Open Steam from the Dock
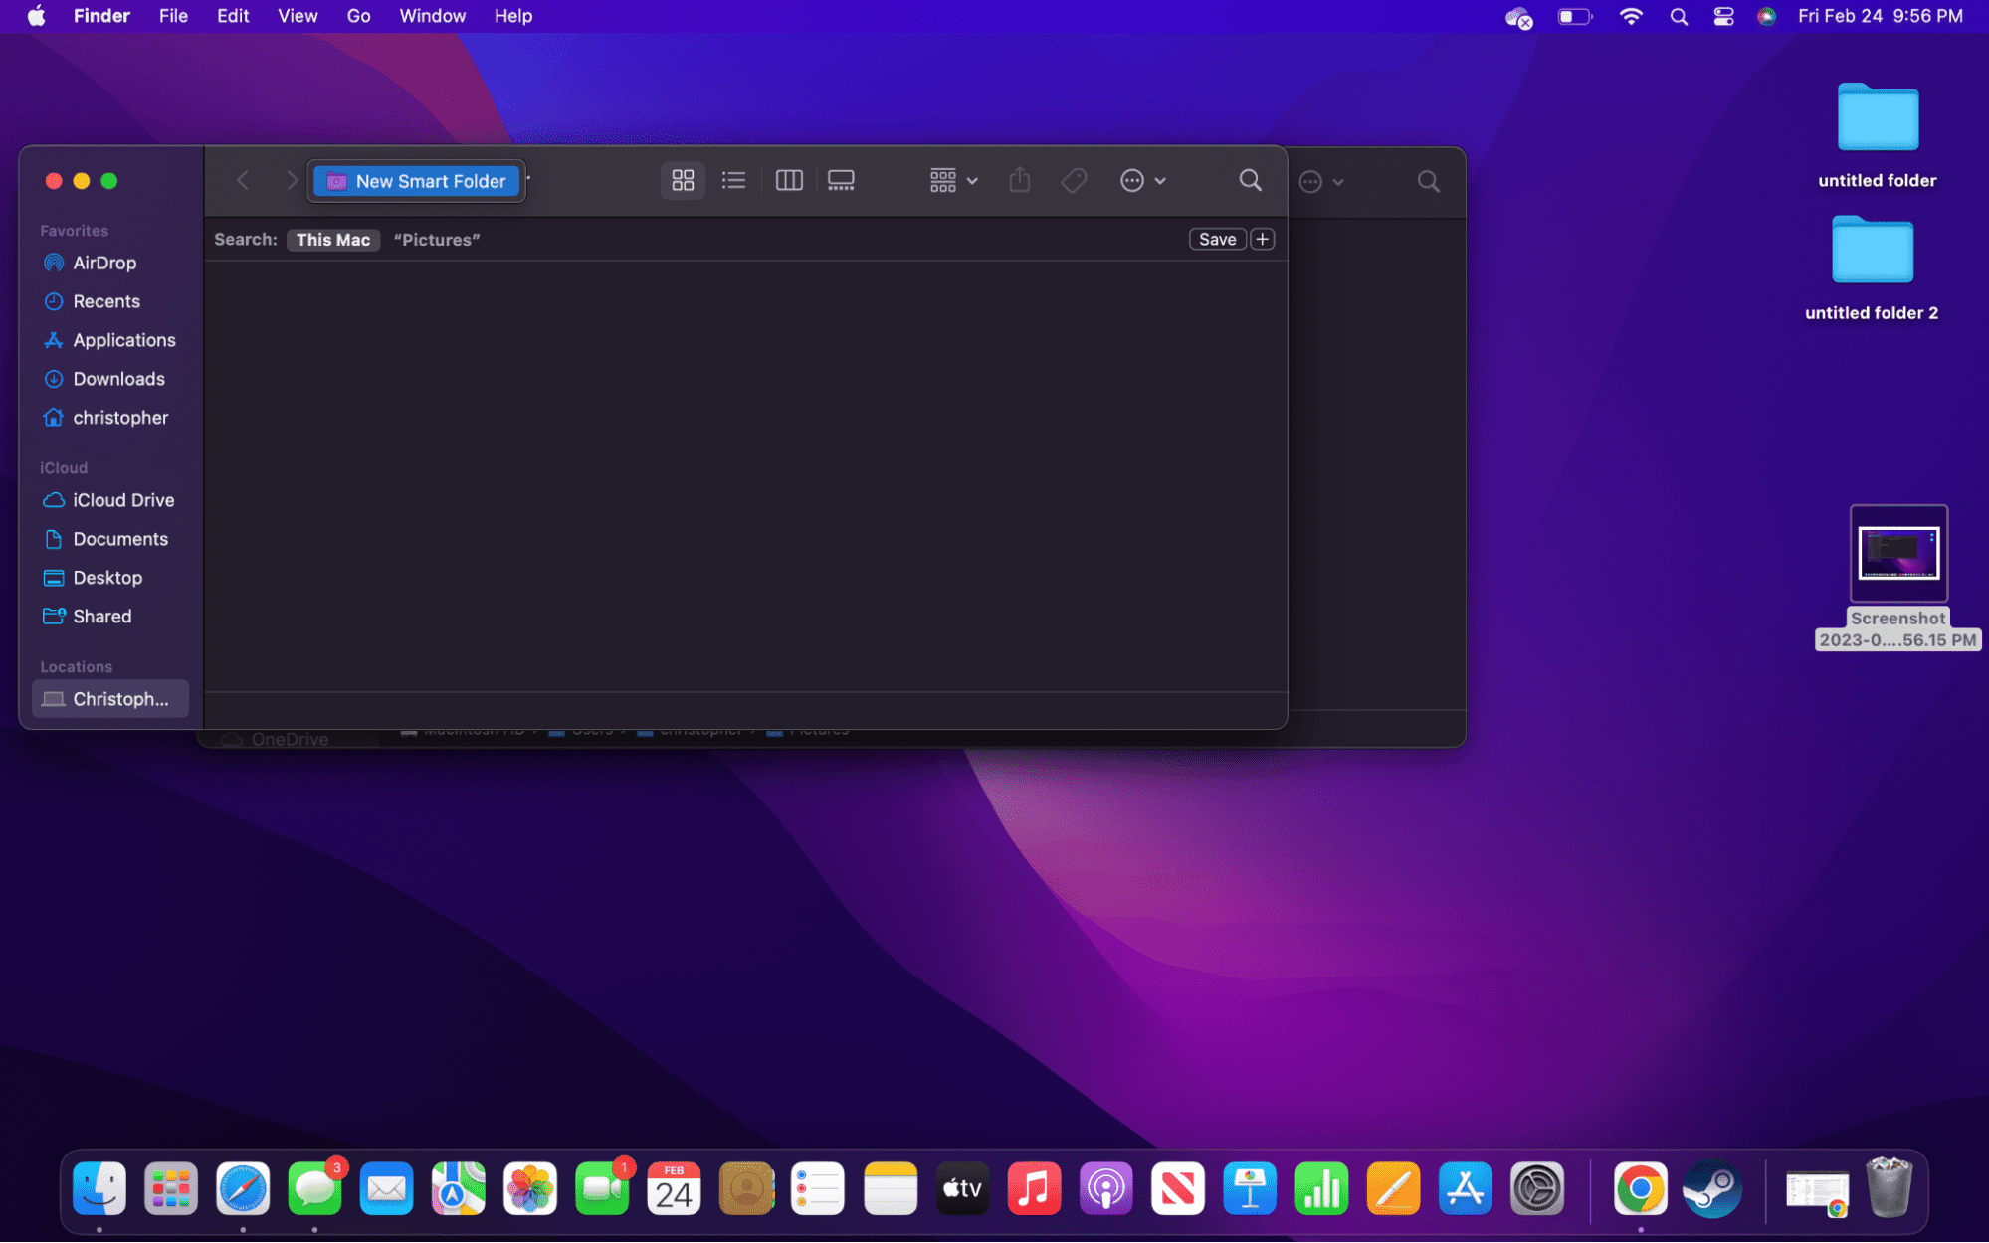 click(1712, 1189)
